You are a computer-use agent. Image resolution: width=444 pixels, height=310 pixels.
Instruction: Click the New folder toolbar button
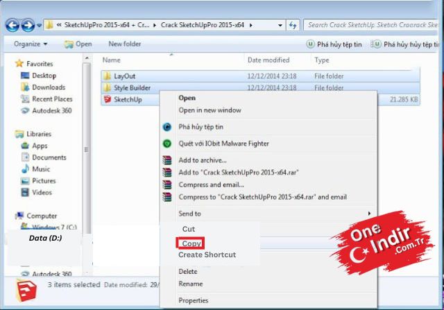(x=125, y=44)
